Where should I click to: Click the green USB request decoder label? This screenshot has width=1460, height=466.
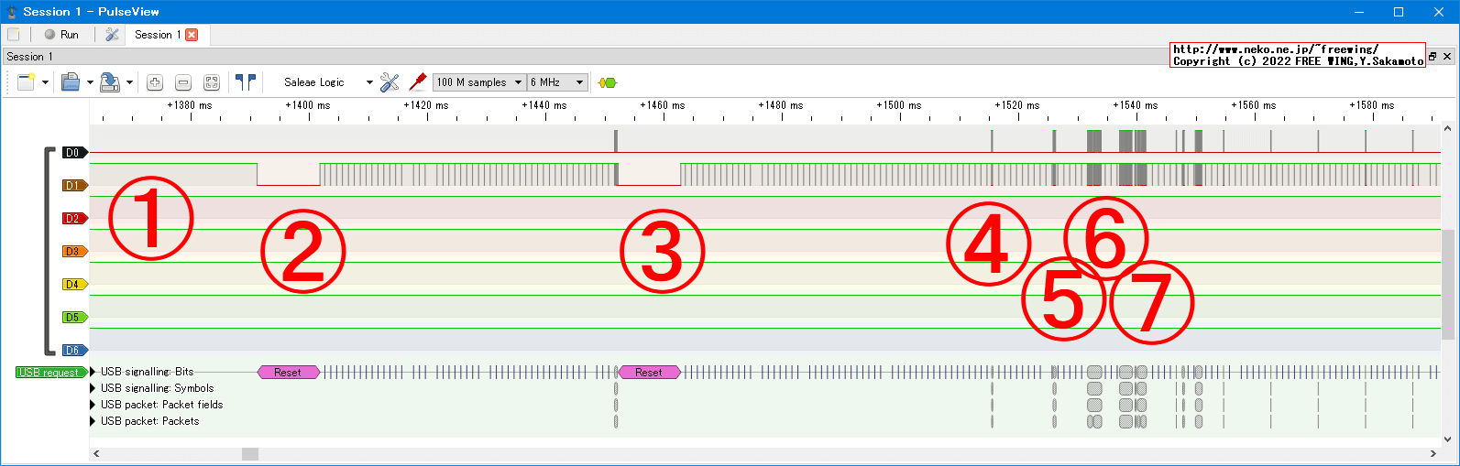(49, 373)
